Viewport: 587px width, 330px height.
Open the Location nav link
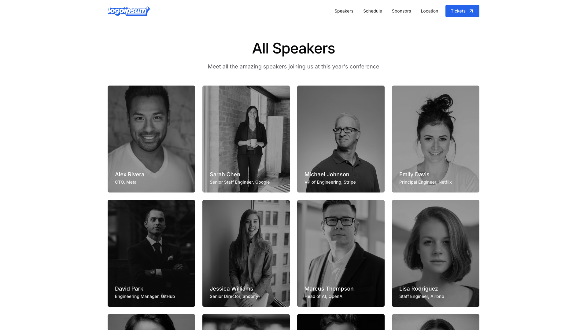click(x=429, y=11)
